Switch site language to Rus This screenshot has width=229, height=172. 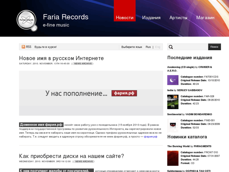pos(148,47)
